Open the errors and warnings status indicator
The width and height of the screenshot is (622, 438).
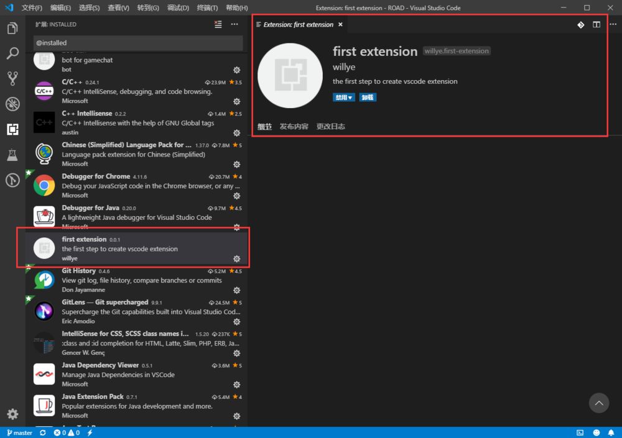[x=67, y=433]
